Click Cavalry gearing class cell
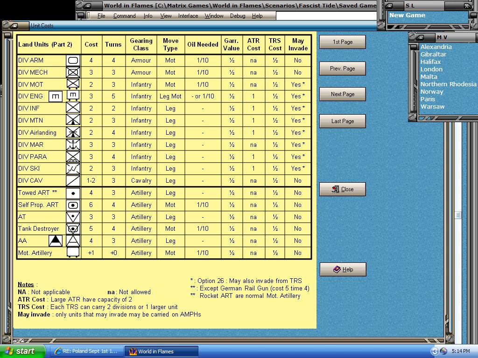Image resolution: width=478 pixels, height=358 pixels. pos(141,180)
